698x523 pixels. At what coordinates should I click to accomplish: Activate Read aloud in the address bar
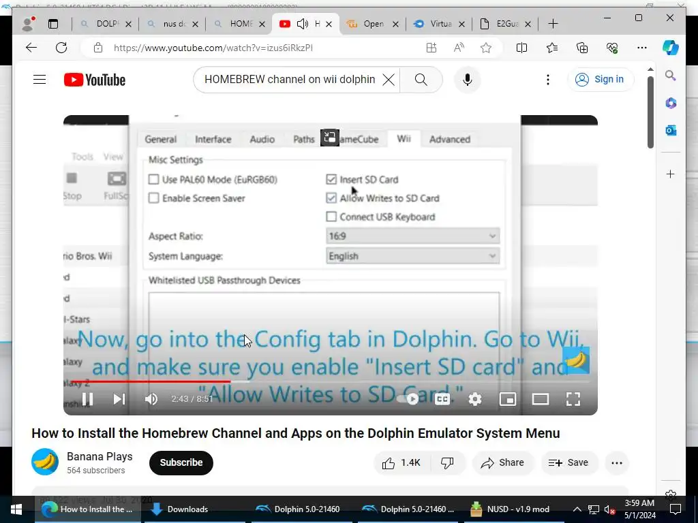[x=459, y=48]
